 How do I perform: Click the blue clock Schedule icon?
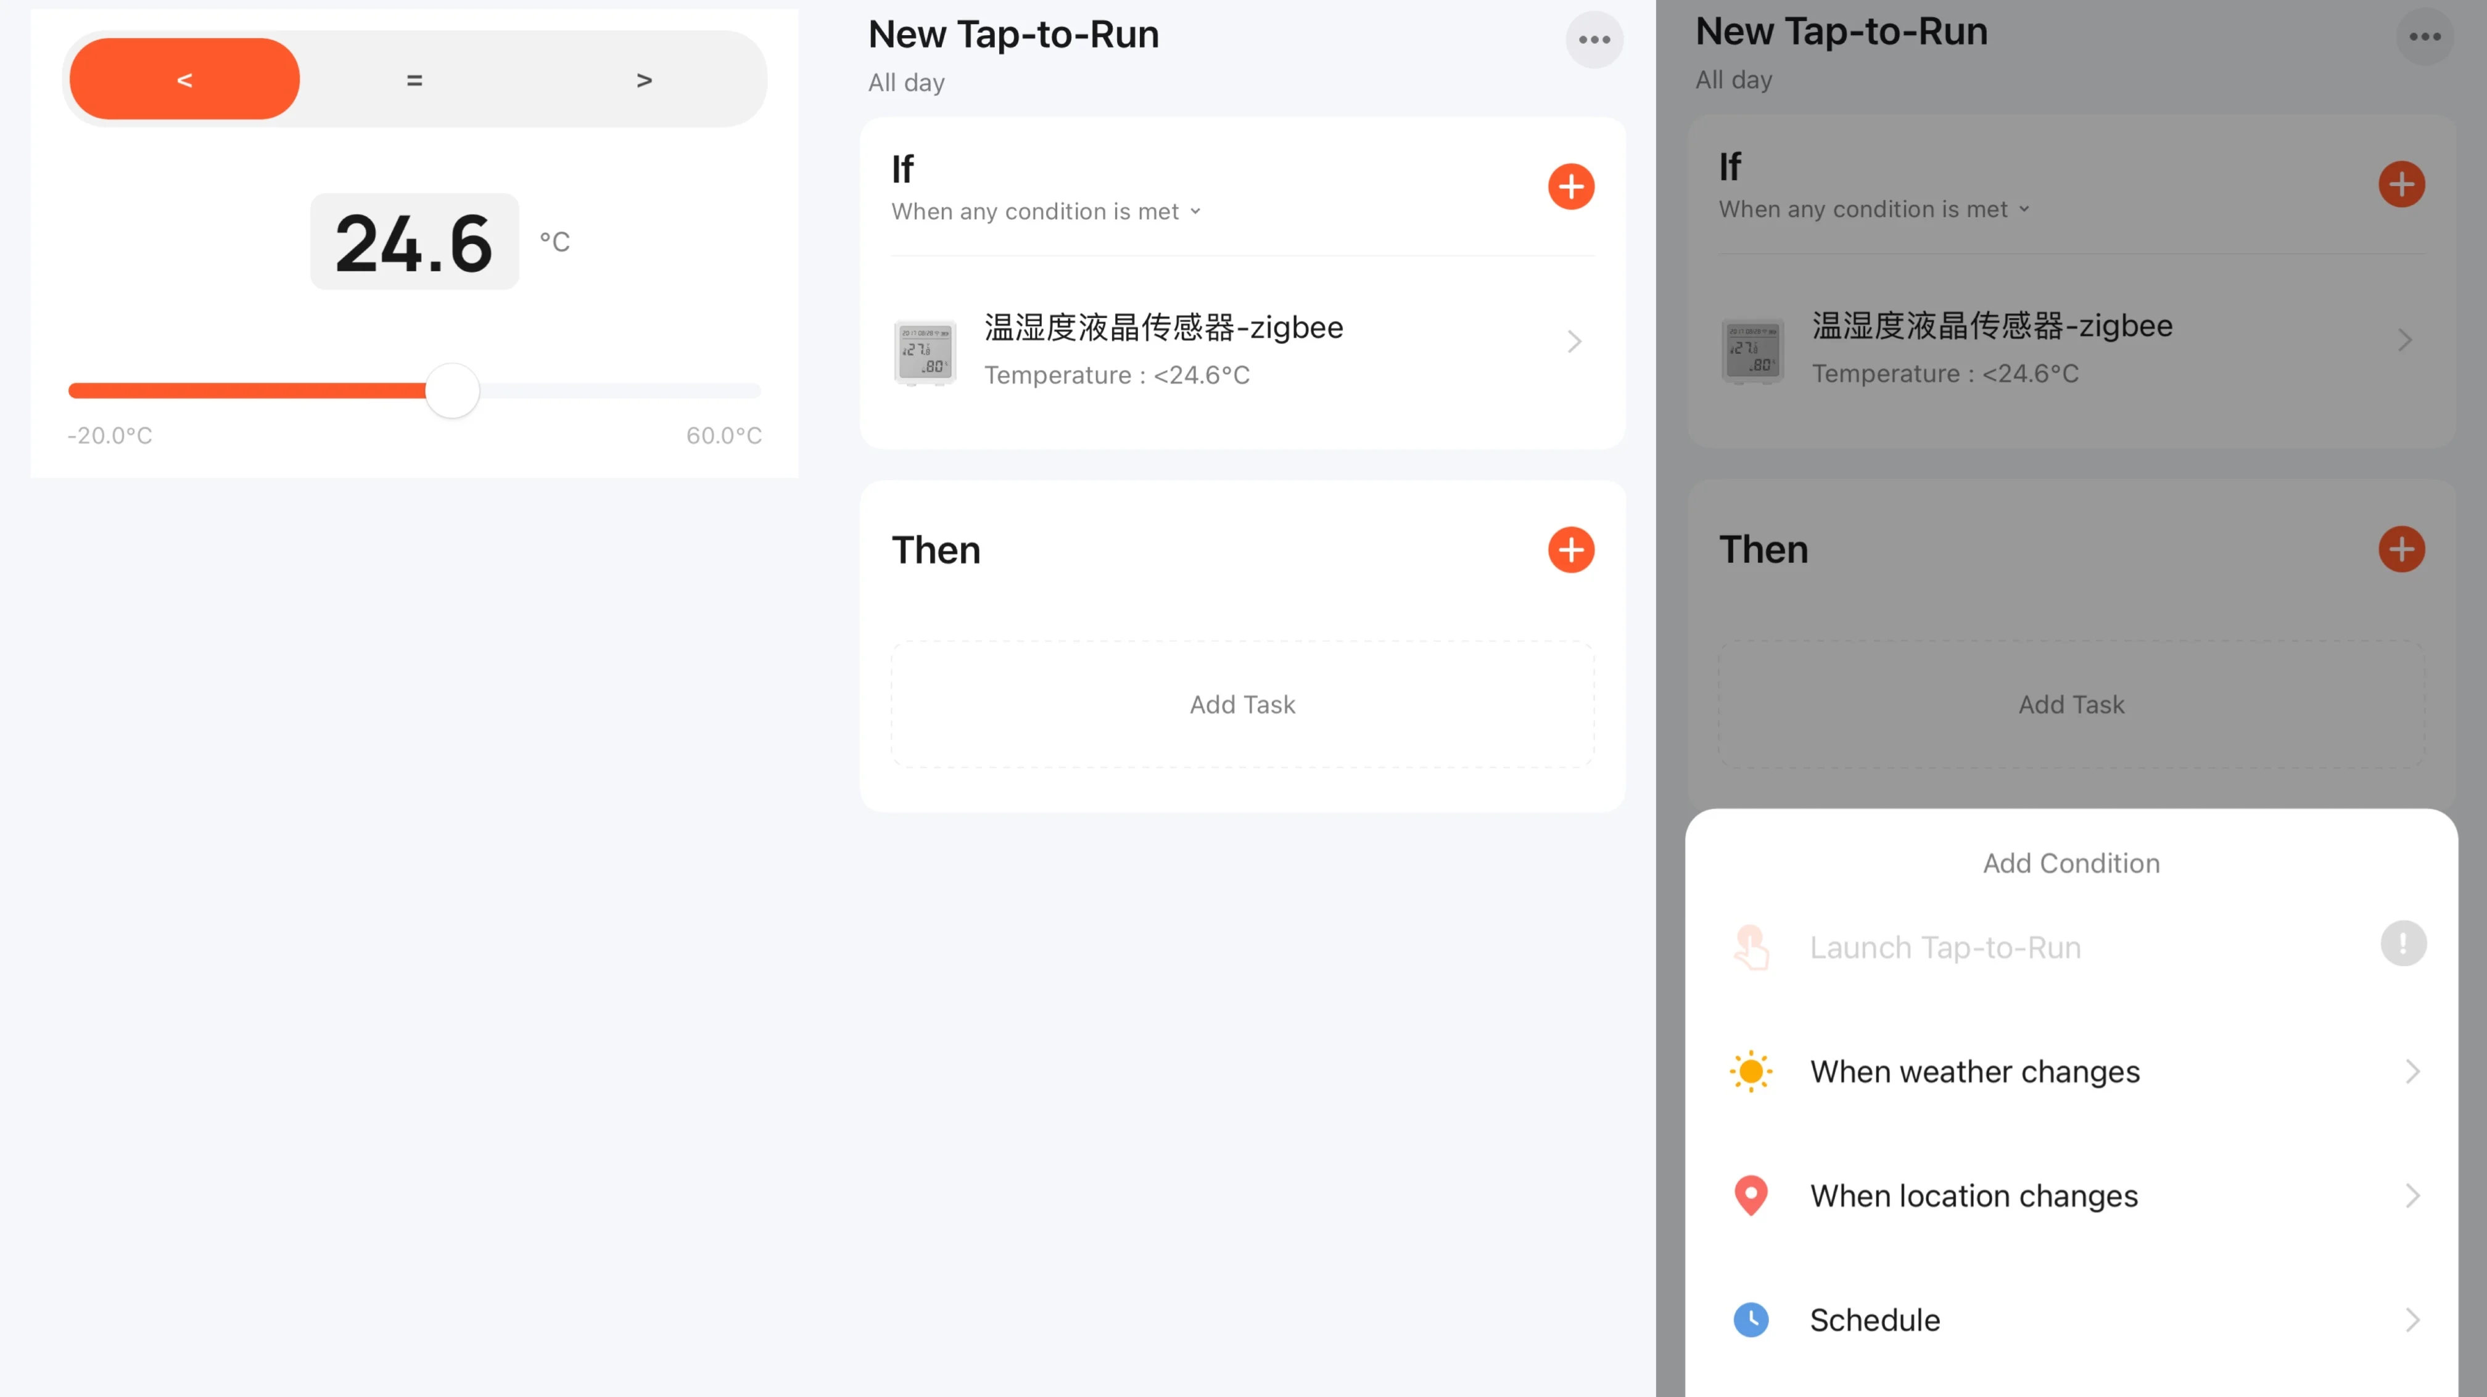click(x=1751, y=1319)
